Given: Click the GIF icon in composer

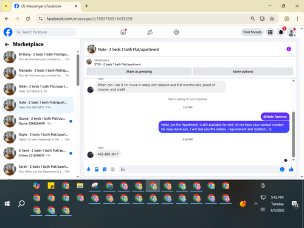Looking at the screenshot, I should point(112,170).
